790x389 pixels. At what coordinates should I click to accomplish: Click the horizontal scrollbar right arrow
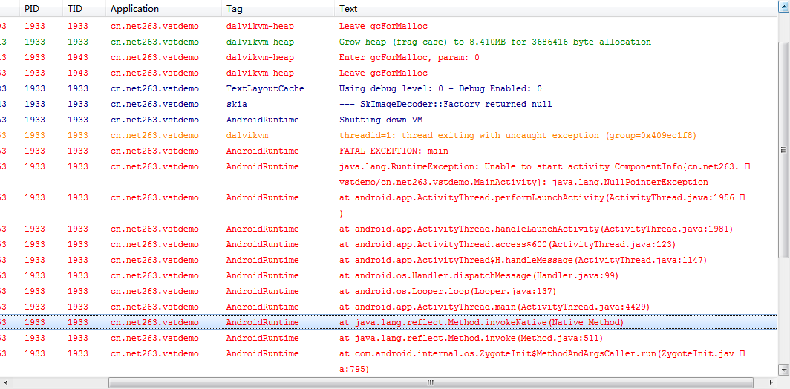[772, 383]
